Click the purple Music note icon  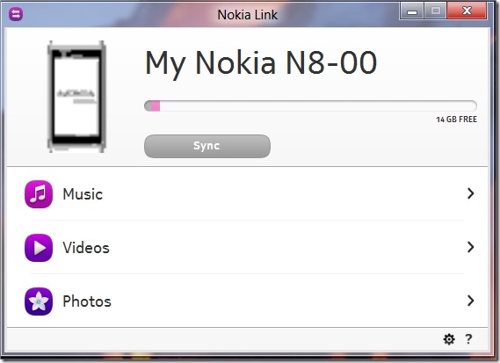[39, 194]
